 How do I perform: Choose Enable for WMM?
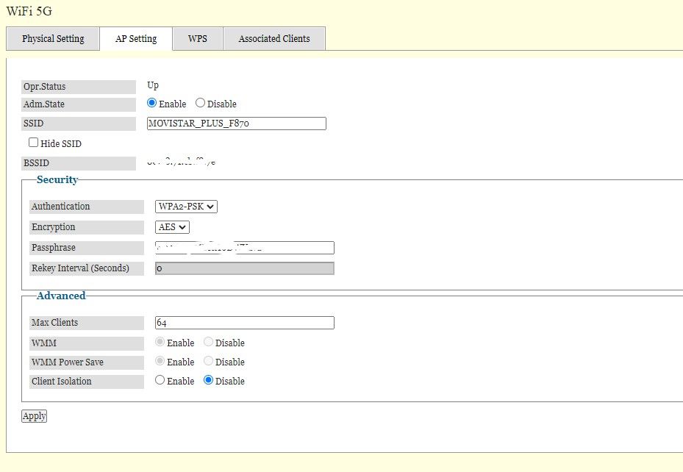point(160,343)
